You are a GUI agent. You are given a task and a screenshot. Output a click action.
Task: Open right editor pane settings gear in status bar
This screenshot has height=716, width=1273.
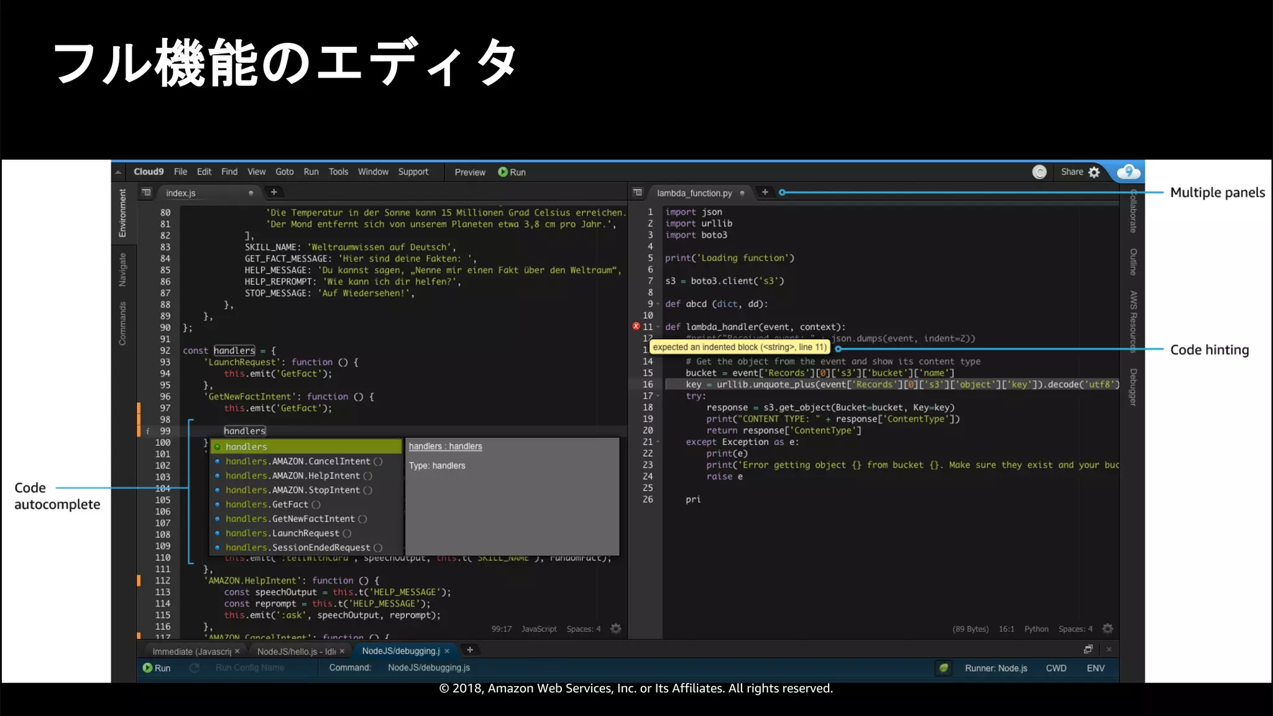click(1108, 629)
